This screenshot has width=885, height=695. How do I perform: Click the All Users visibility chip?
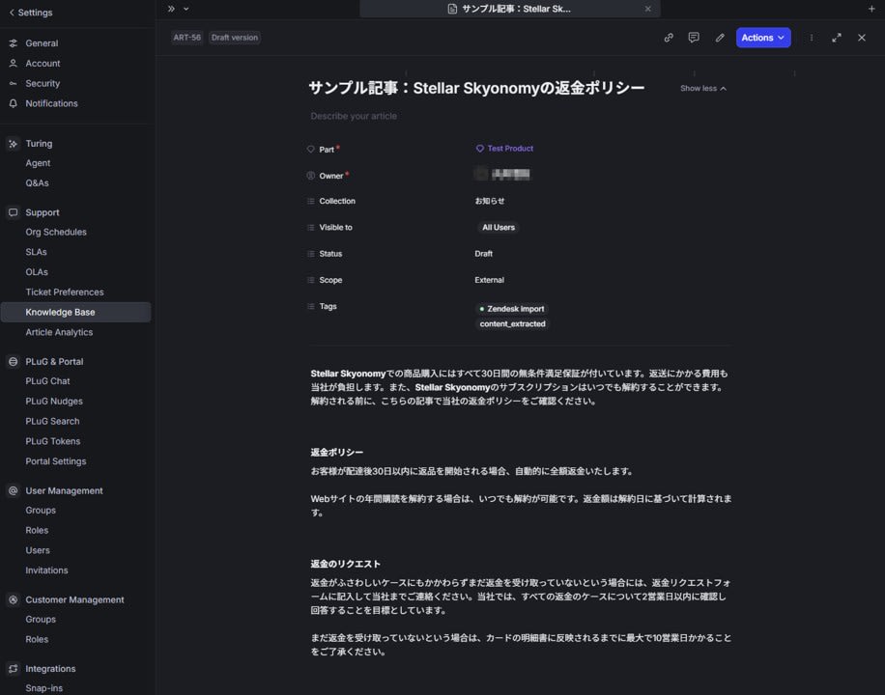498,228
